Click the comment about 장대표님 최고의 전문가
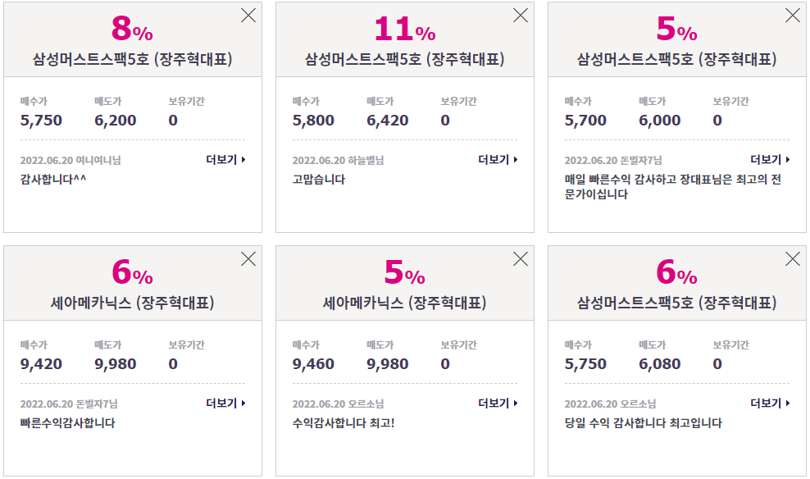 pyautogui.click(x=672, y=186)
